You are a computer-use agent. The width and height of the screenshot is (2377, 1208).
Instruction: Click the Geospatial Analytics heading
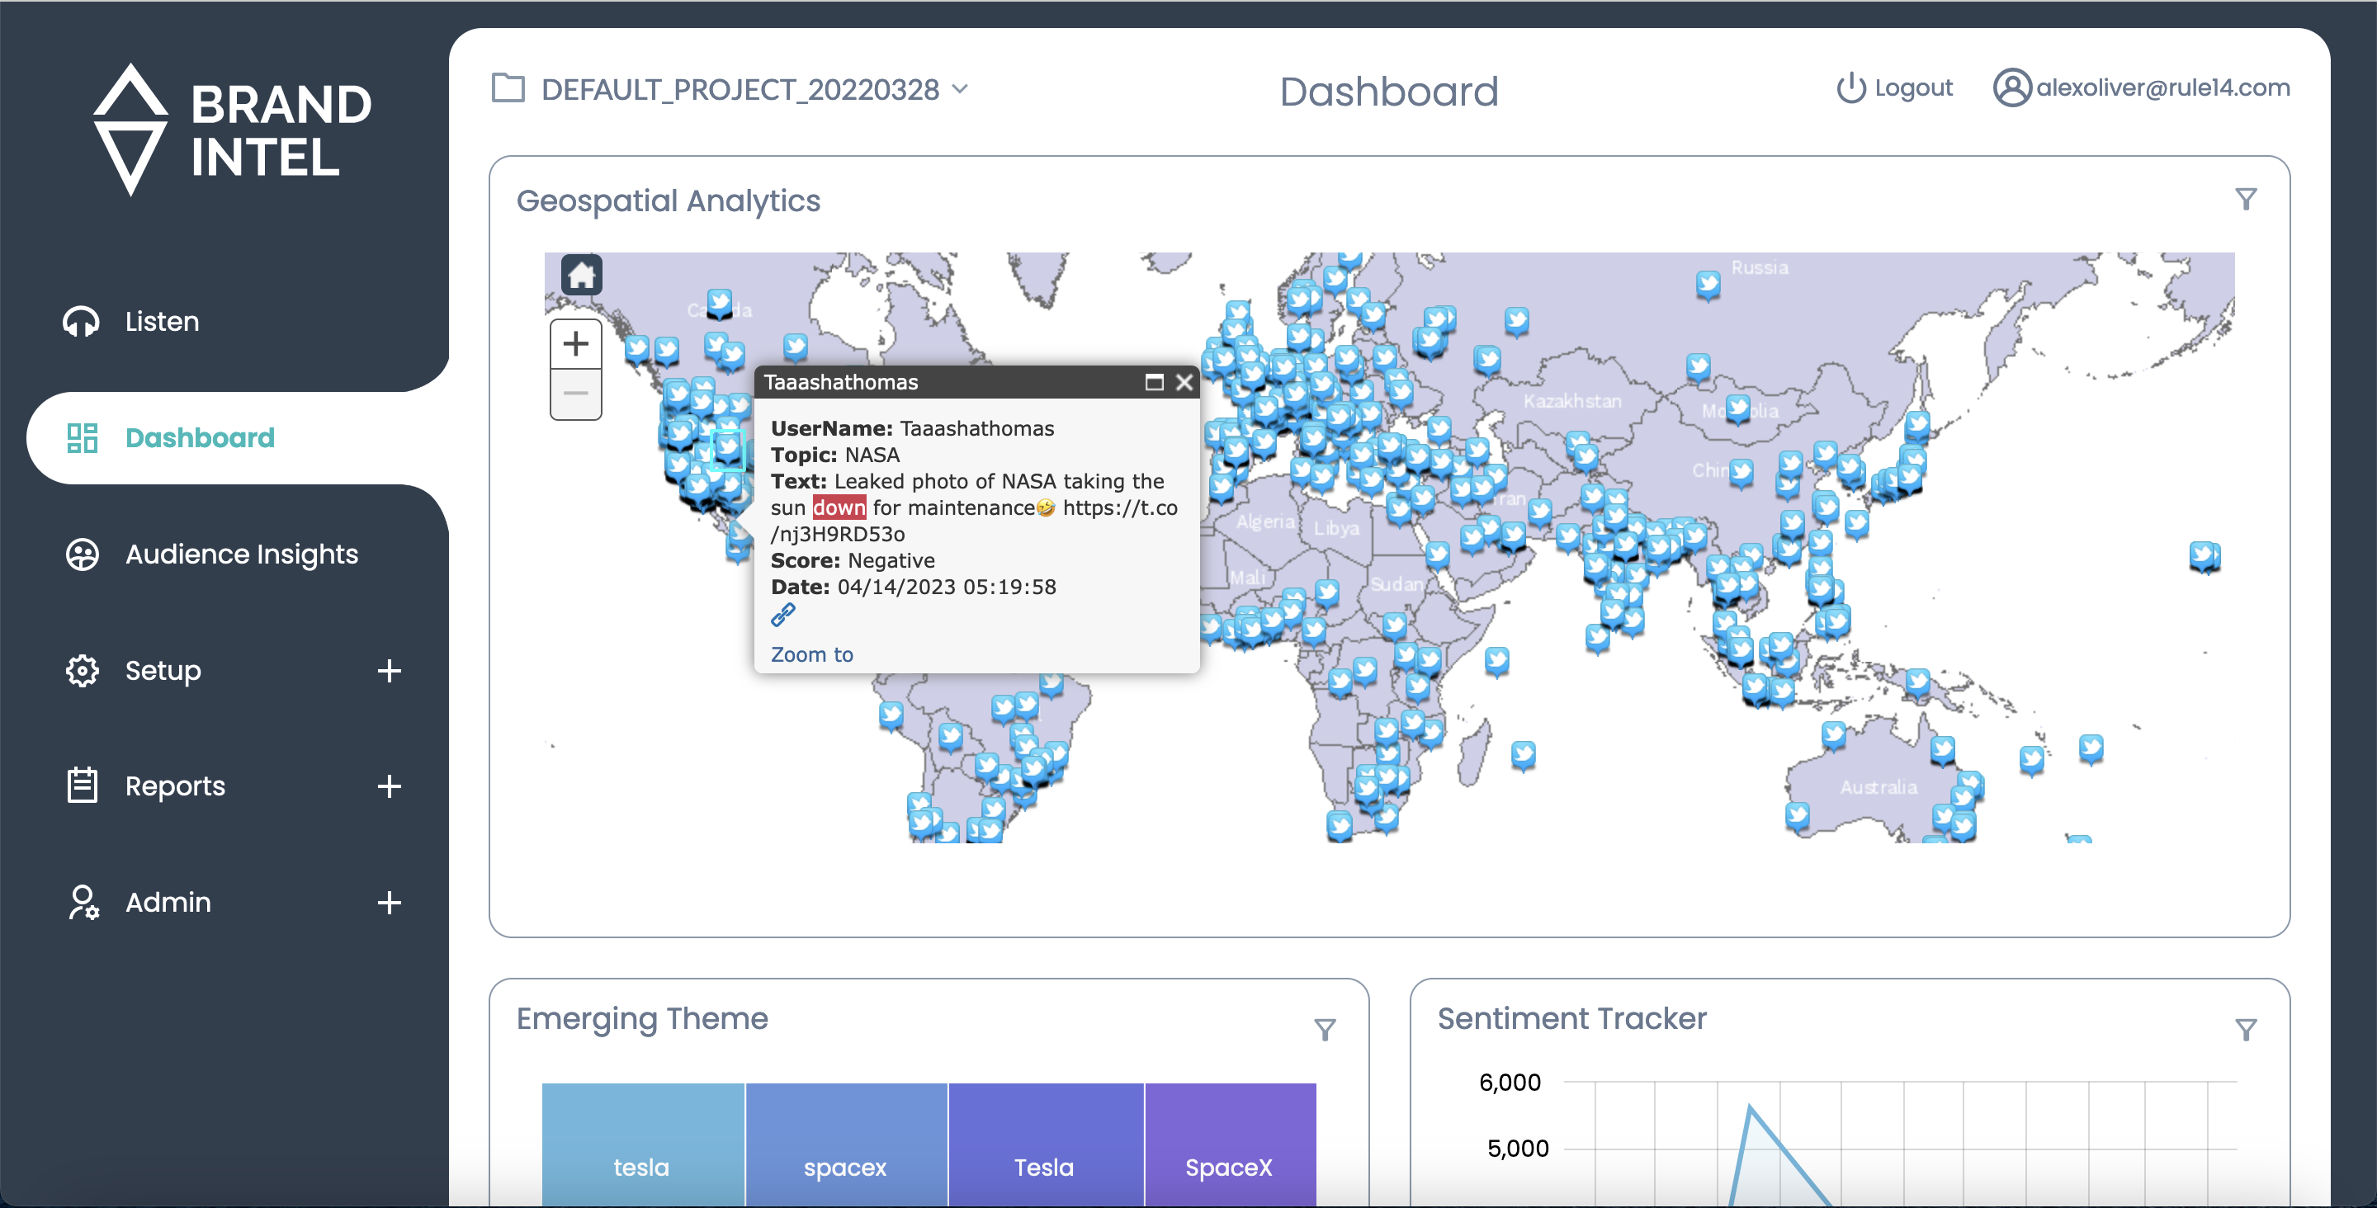click(668, 201)
